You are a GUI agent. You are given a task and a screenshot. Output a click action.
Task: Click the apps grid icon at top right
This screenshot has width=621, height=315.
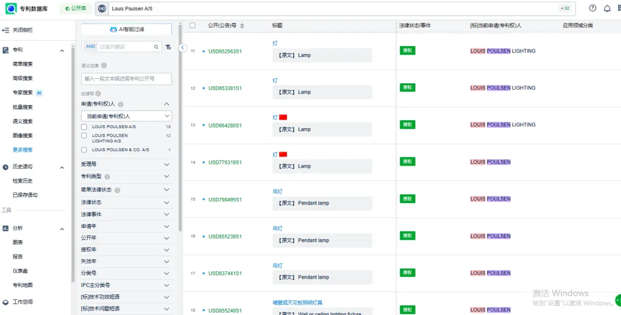click(619, 8)
